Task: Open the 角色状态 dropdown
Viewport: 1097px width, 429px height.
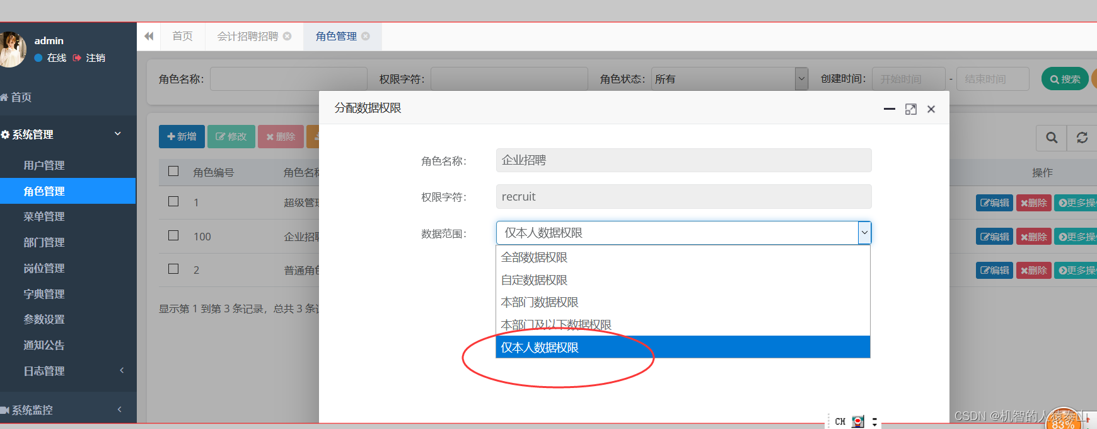Action: (x=730, y=79)
